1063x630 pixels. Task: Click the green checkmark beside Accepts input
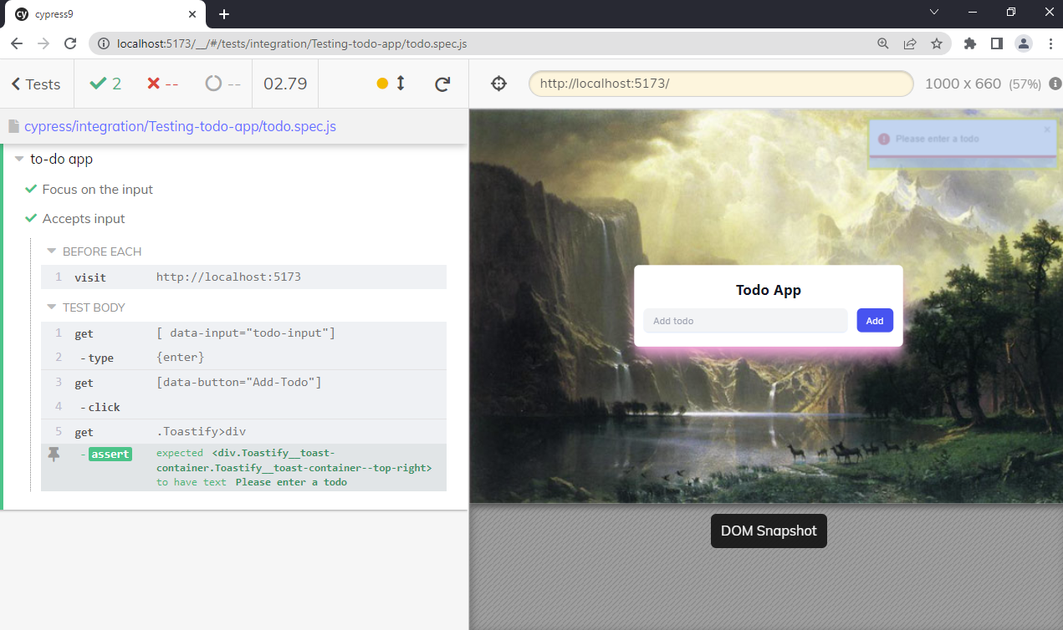coord(31,218)
